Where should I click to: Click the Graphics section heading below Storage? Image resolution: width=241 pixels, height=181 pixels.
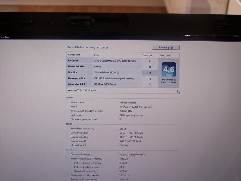70,150
